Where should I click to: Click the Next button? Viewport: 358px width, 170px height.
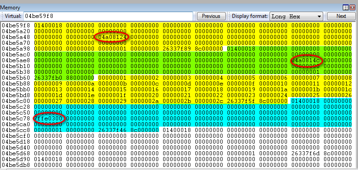click(x=341, y=16)
